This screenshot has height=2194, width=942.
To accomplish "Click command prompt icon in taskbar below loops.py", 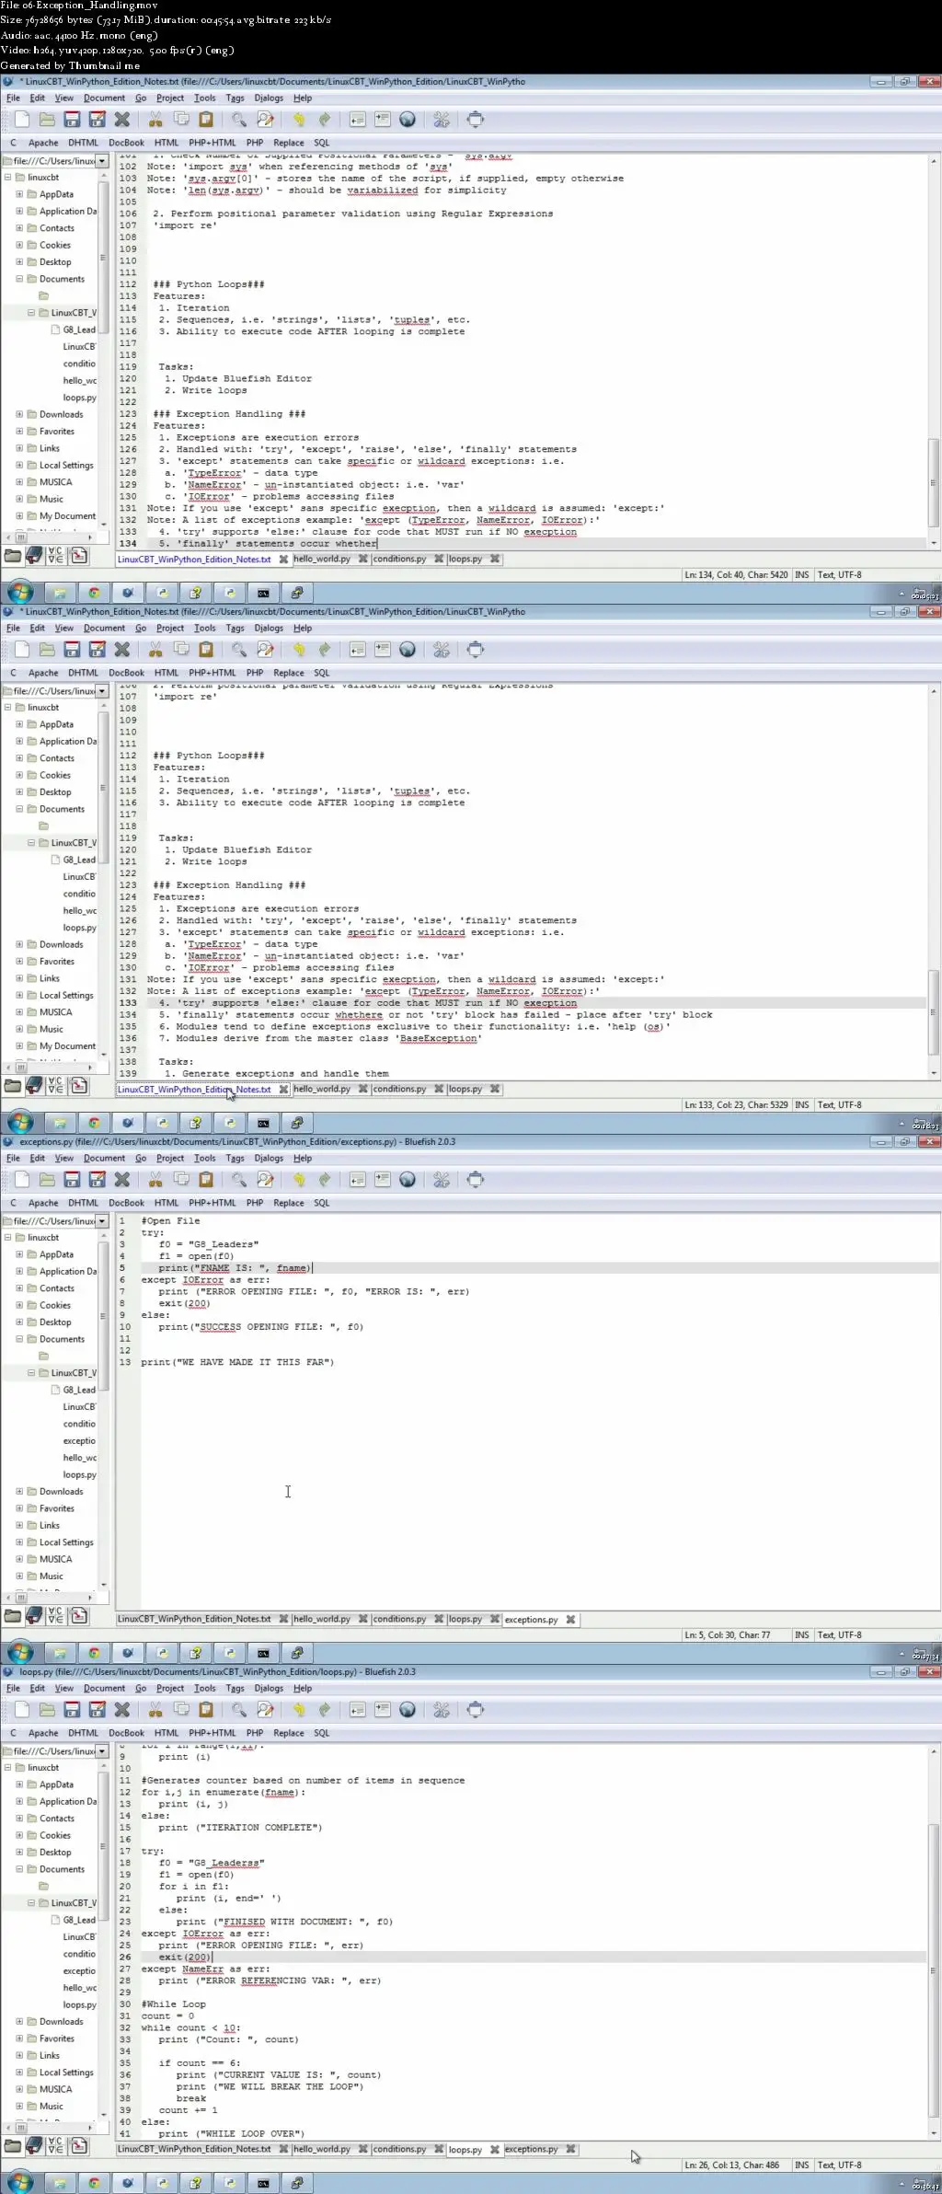I will point(263,2182).
